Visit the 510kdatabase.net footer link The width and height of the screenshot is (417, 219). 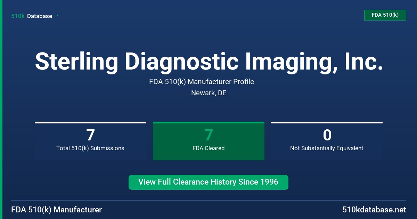(374, 210)
